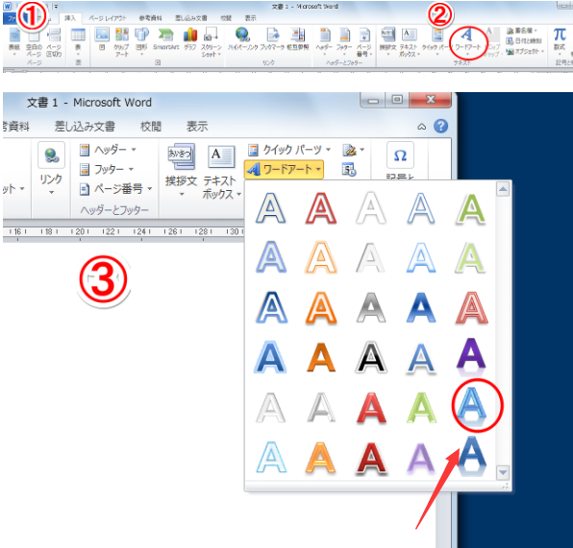573x548 pixels.
Task: Pick blue reflected A in last gallery row
Action: click(472, 456)
